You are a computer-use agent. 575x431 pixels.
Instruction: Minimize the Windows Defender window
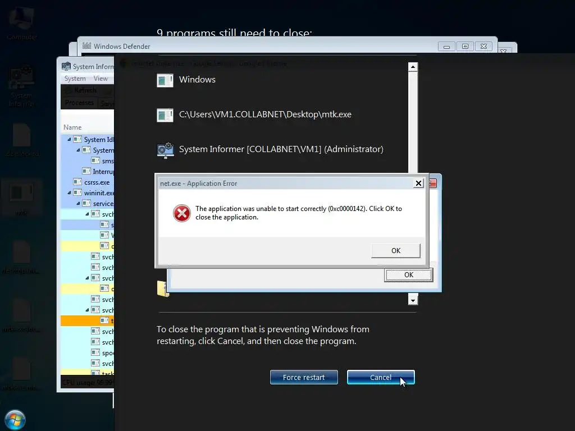[446, 47]
